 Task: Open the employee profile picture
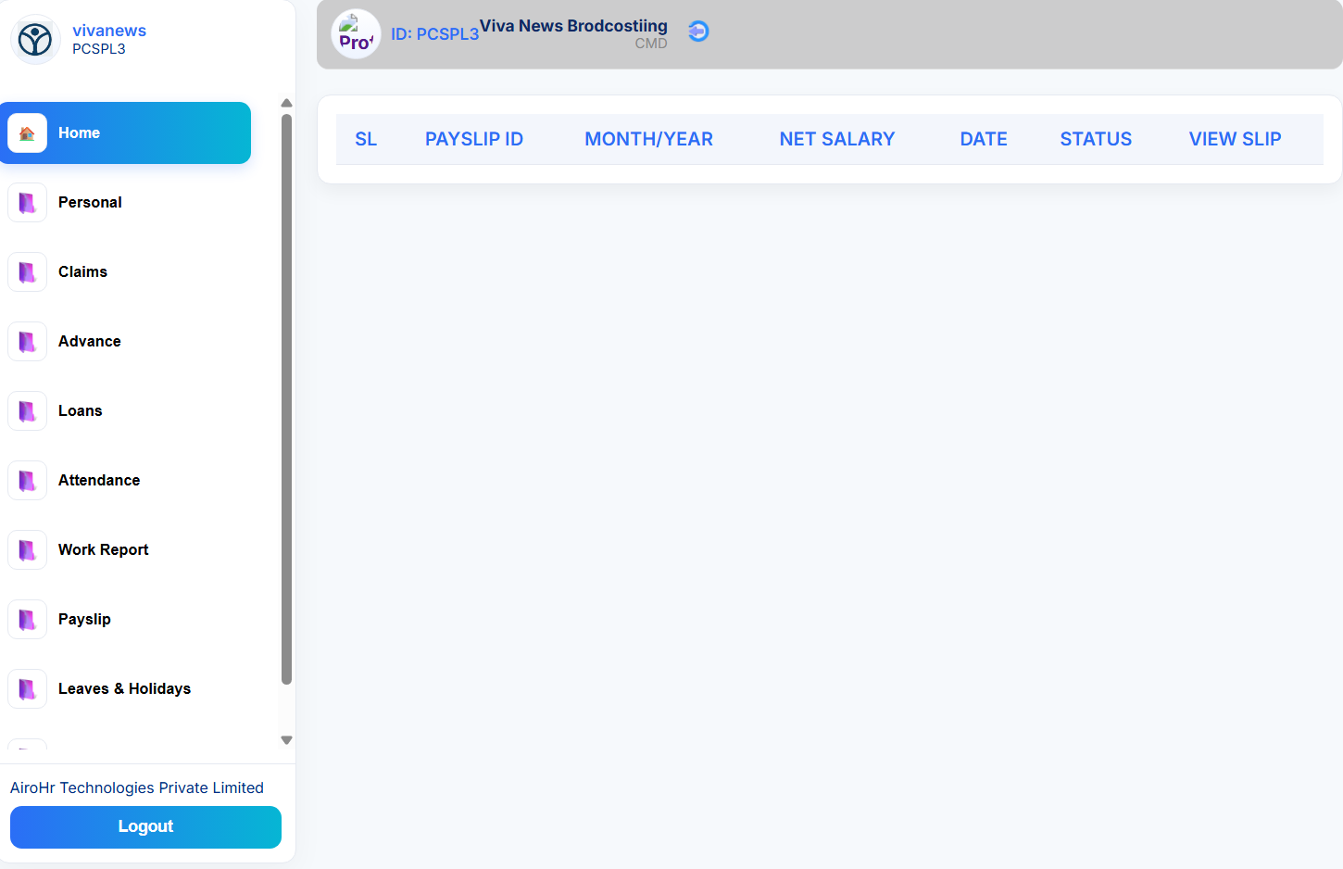coord(356,33)
